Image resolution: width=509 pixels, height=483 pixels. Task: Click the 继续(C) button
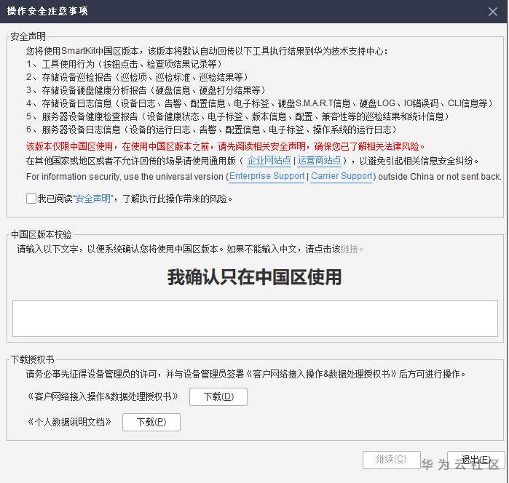point(392,460)
